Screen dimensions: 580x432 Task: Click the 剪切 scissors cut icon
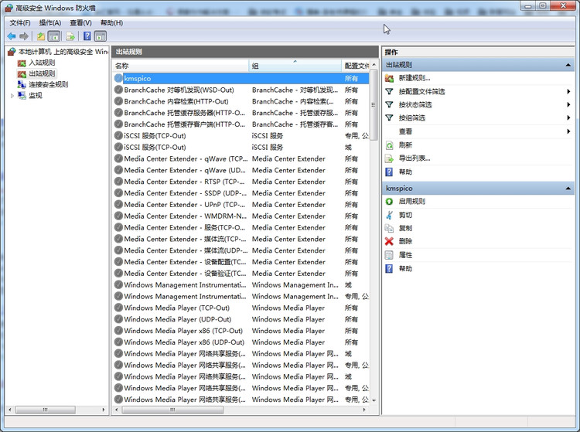point(390,215)
